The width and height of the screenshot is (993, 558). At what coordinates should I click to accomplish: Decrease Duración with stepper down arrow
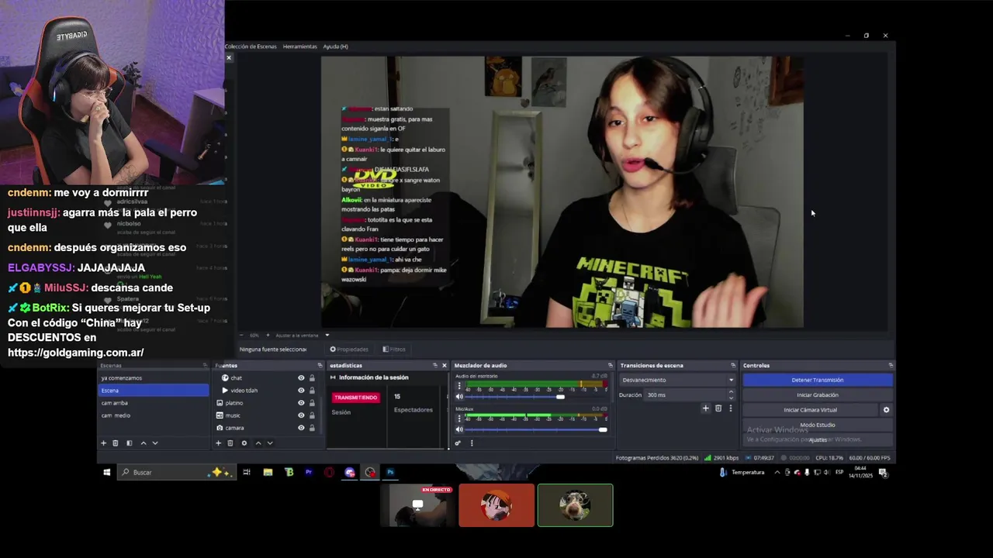(731, 398)
